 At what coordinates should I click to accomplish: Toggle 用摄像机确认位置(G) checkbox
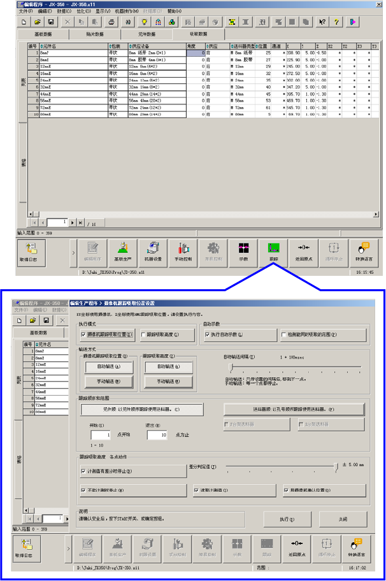(x=286, y=491)
